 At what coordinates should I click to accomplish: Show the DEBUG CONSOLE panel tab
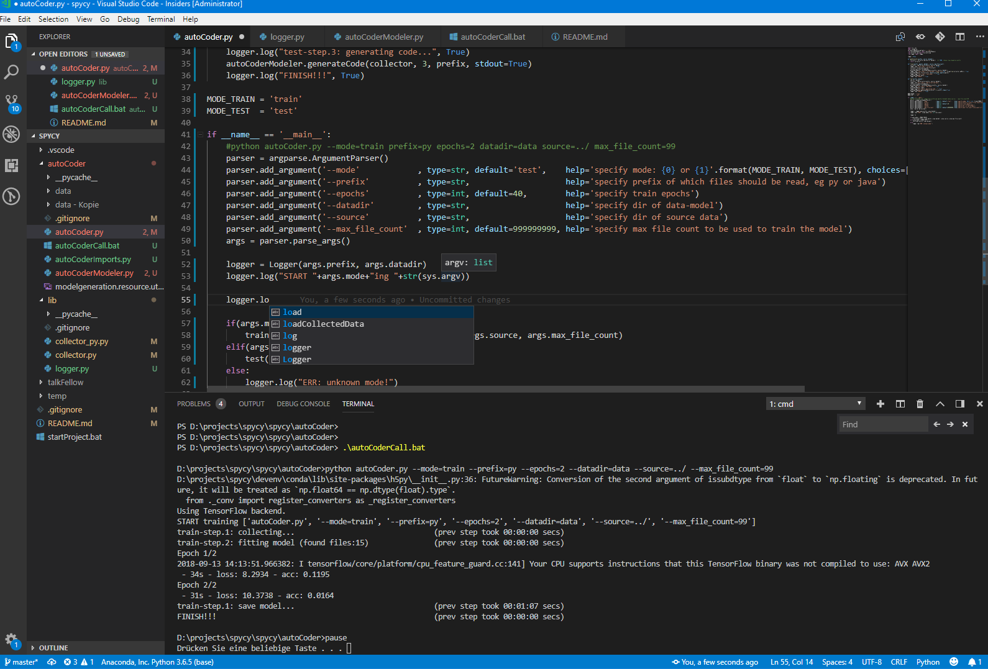coord(303,404)
